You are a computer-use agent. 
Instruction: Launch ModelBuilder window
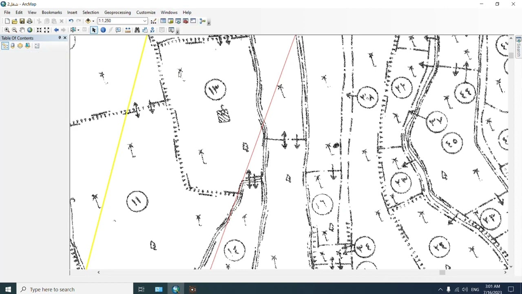[203, 21]
